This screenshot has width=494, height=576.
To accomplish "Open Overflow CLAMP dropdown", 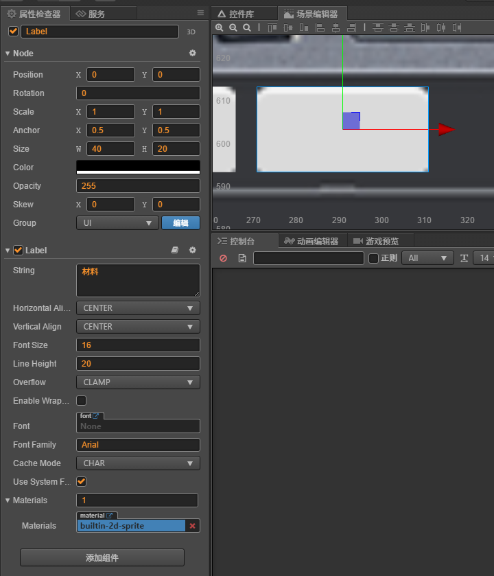I will pyautogui.click(x=138, y=382).
